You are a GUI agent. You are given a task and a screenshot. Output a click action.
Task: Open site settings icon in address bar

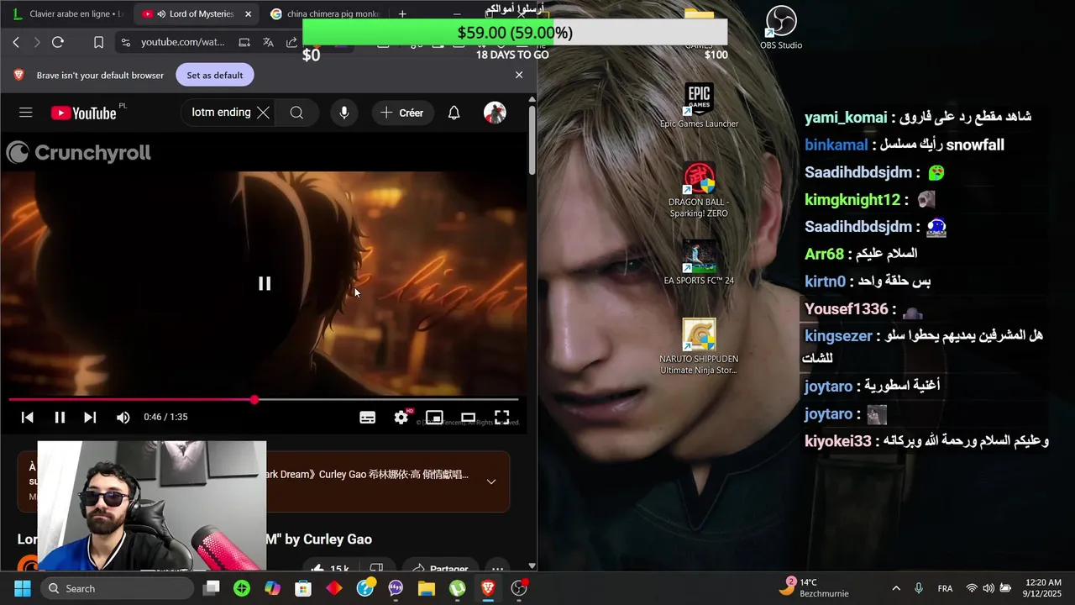pos(125,42)
